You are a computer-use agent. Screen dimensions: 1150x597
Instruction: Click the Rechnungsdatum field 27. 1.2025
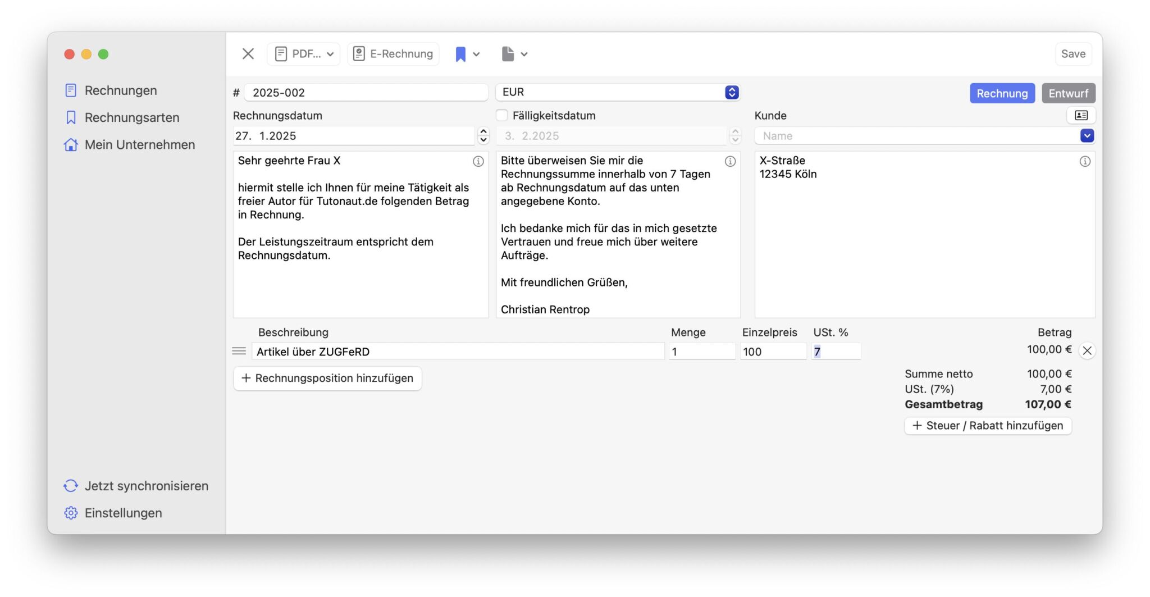coord(354,136)
